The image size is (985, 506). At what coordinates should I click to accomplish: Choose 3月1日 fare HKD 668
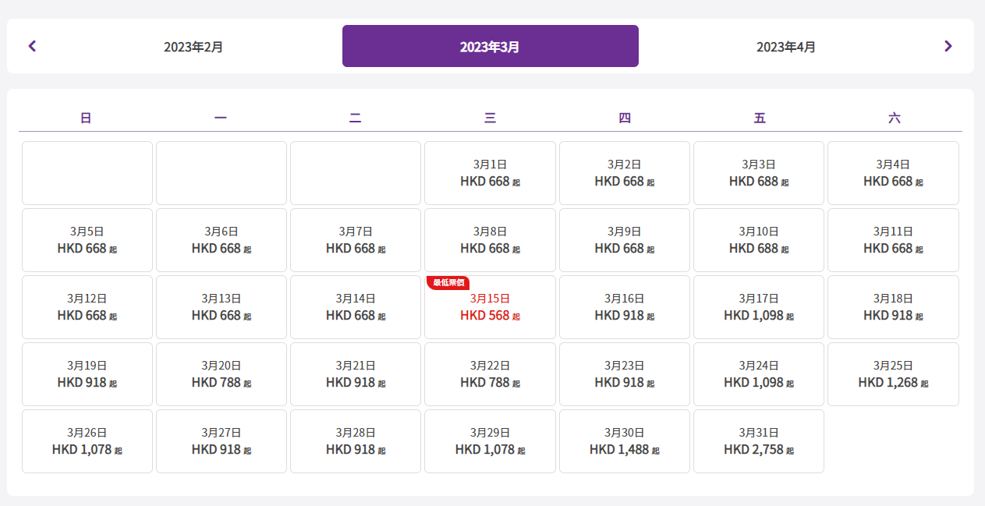pos(490,173)
